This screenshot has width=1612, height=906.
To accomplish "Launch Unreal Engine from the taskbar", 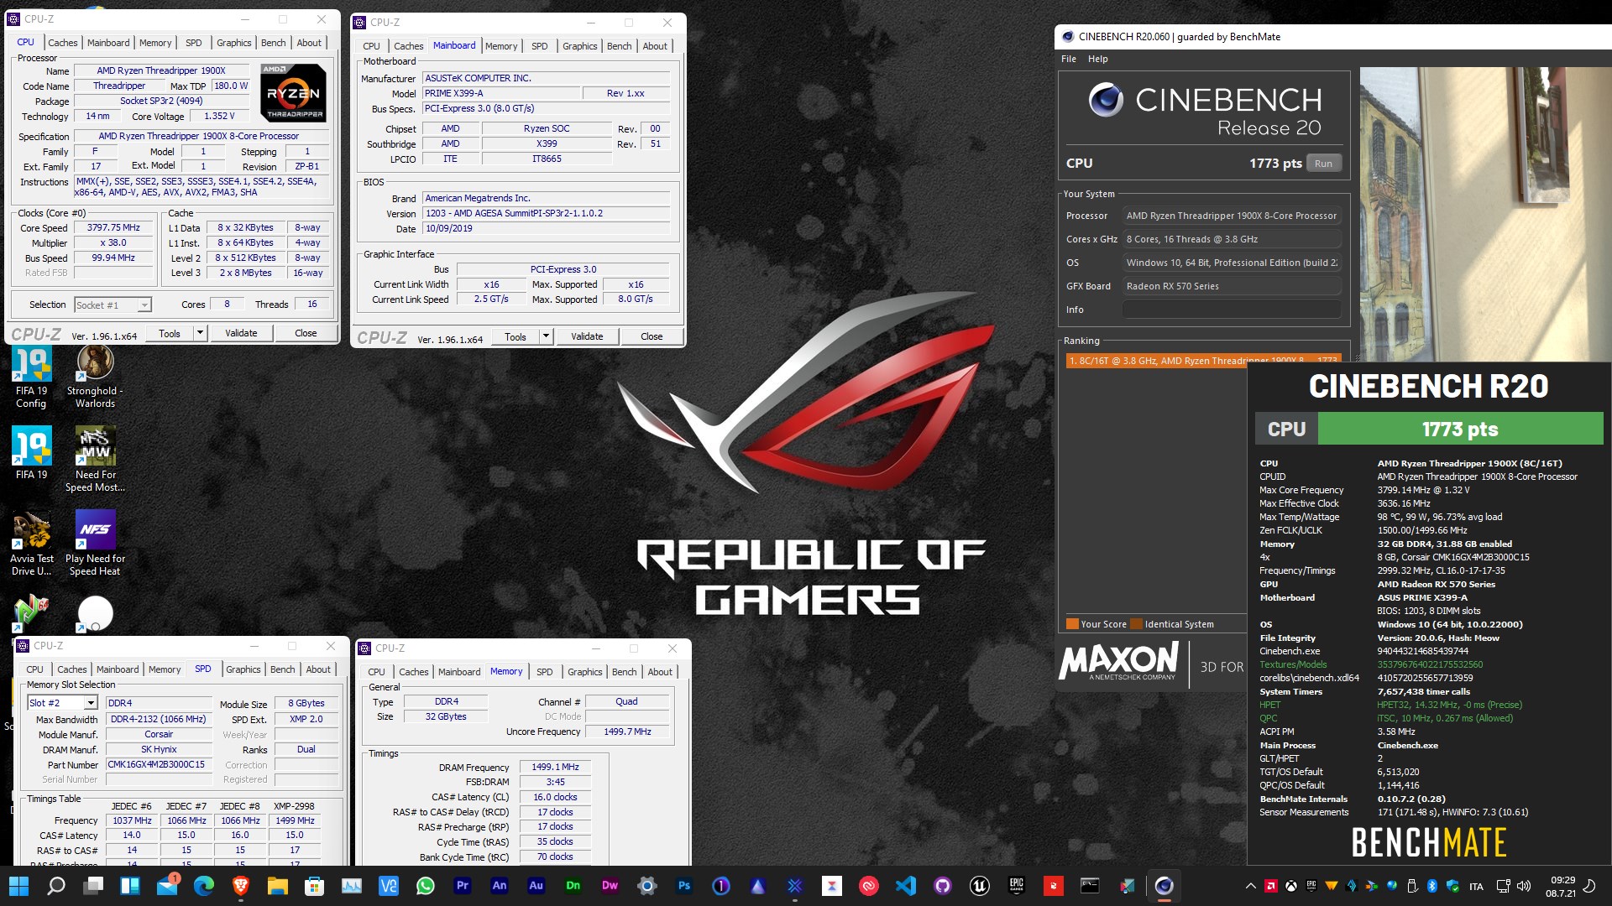I will tap(980, 885).
